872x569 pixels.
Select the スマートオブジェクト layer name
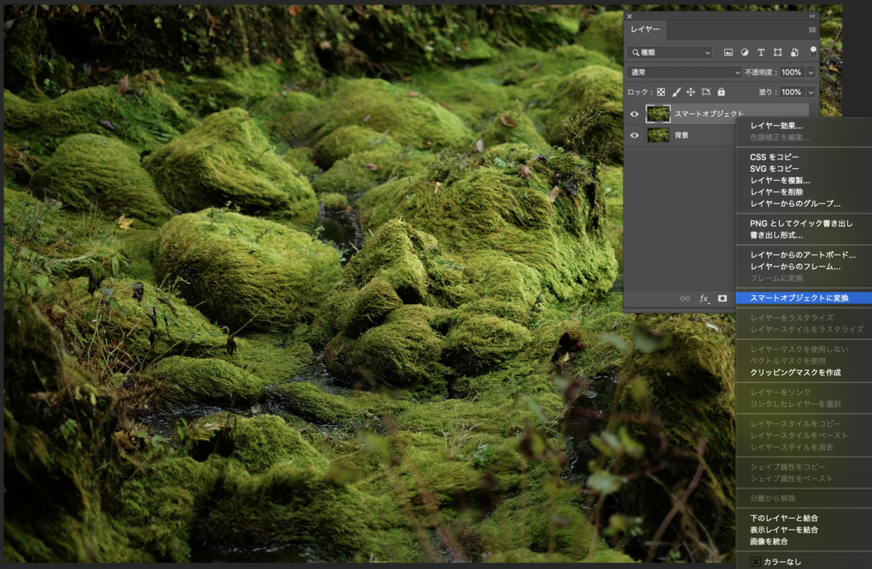coord(709,114)
